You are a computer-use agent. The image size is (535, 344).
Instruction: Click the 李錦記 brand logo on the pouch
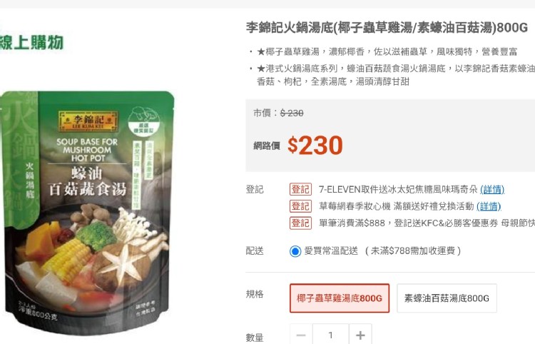88,121
